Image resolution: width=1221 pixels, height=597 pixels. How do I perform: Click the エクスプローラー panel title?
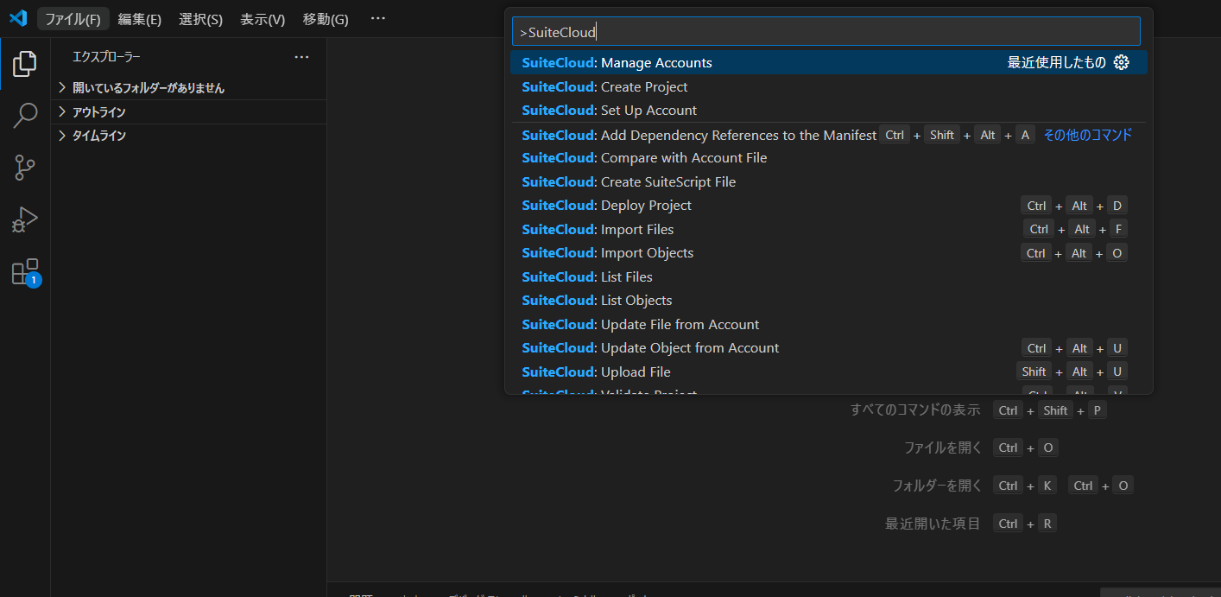[106, 57]
